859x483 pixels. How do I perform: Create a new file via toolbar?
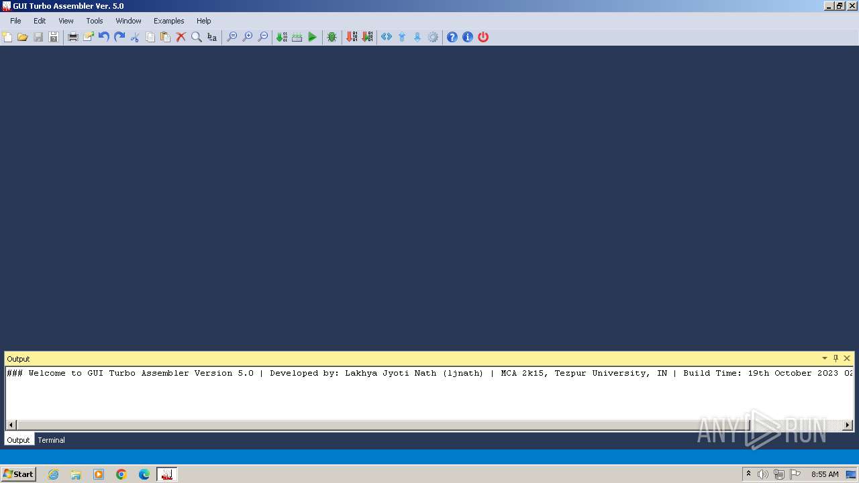tap(7, 37)
